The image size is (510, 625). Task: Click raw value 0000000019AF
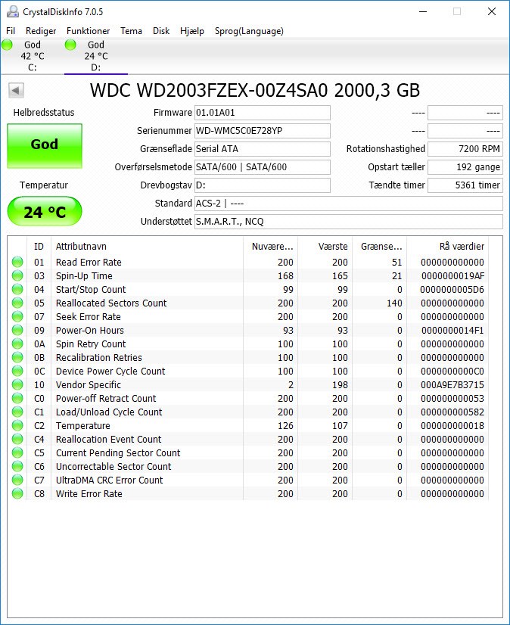click(452, 276)
